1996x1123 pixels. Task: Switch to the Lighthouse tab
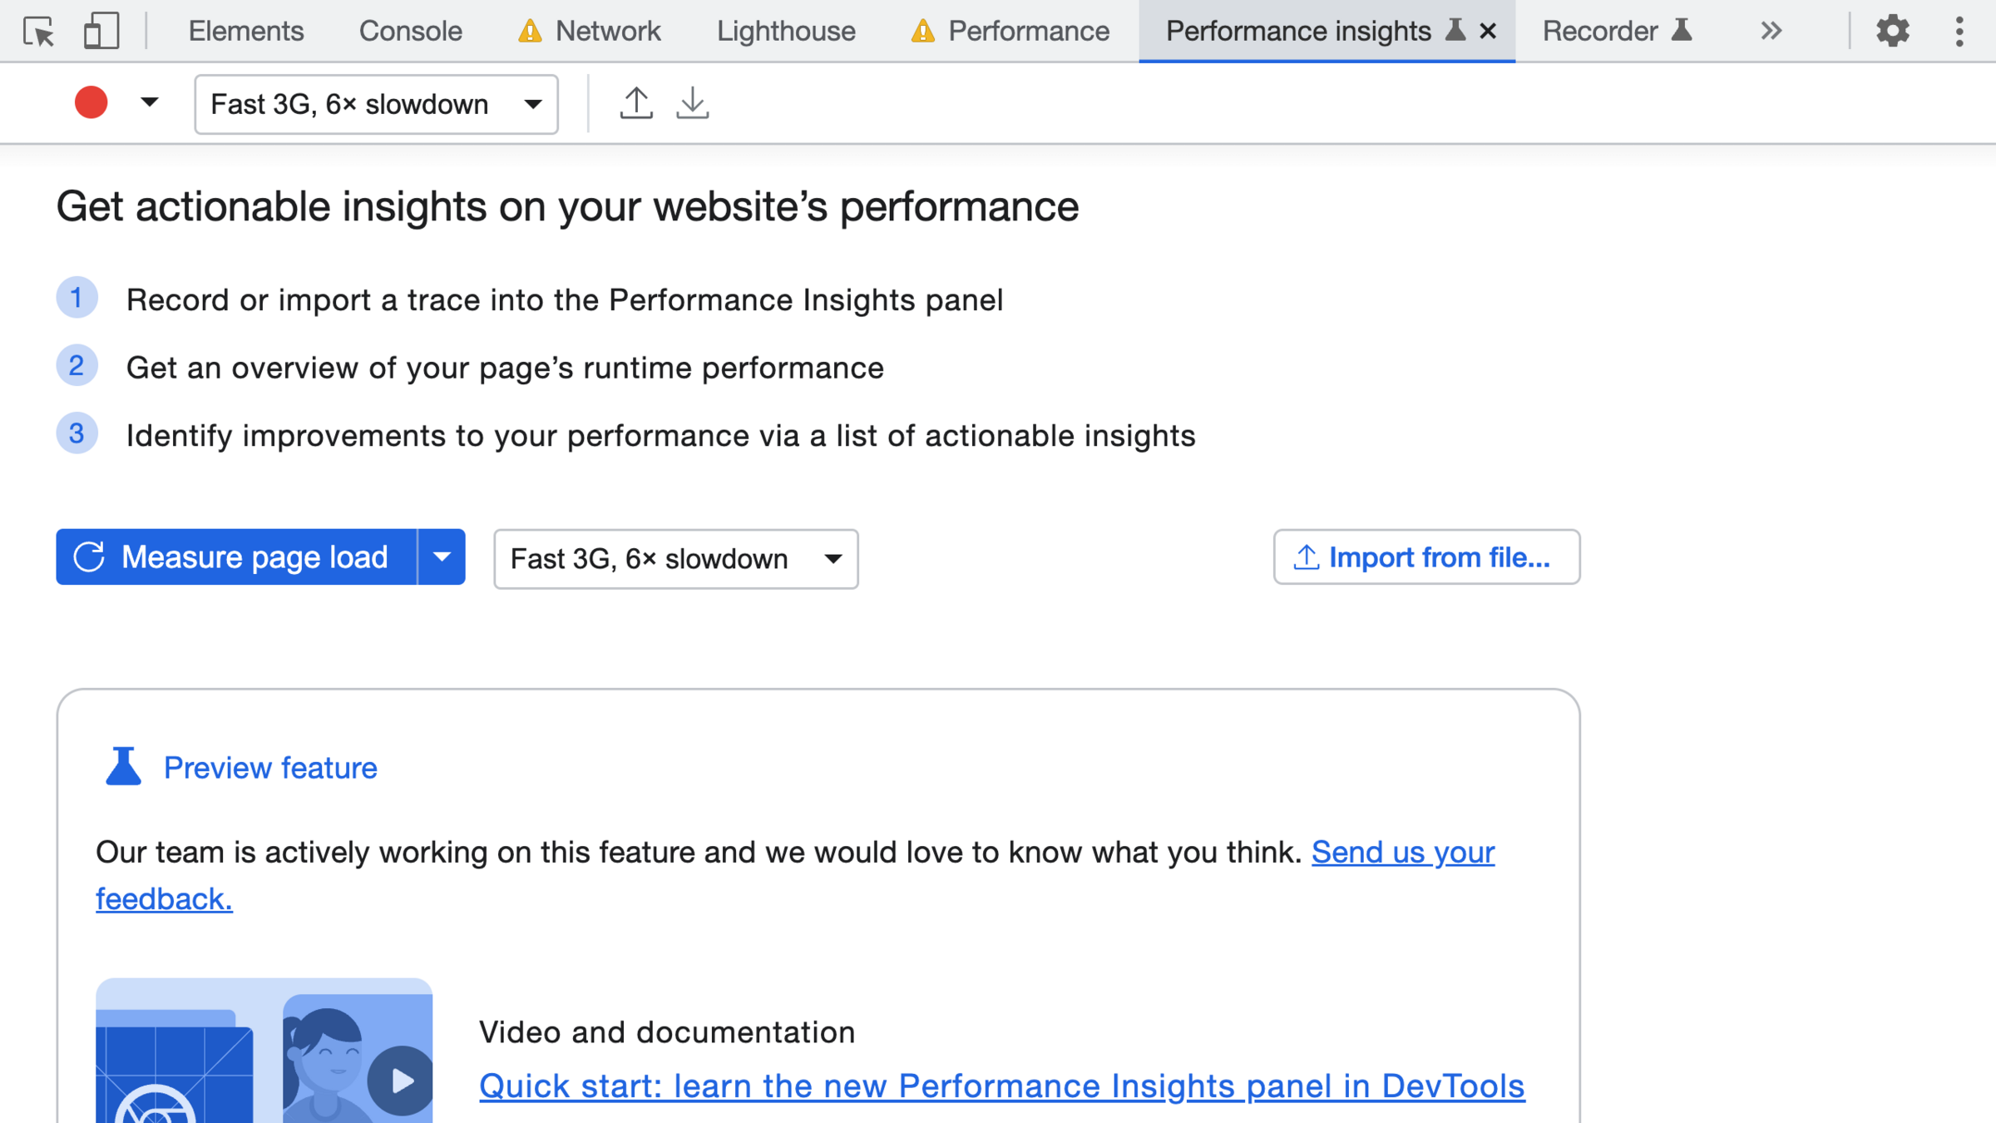[786, 32]
